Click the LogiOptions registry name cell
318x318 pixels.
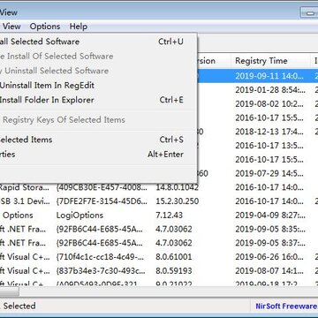point(79,216)
